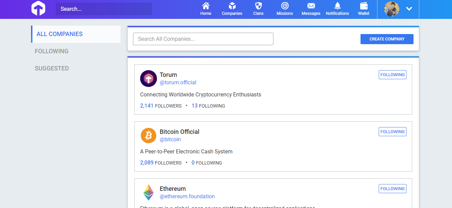Viewport: 452px width, 208px height.
Task: View Bitcoin Official's 0 following count
Action: pos(207,163)
